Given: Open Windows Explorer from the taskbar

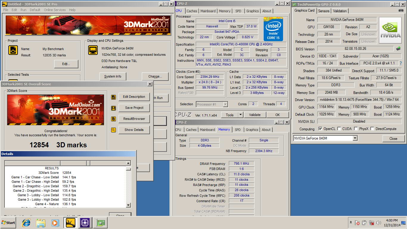Looking at the screenshot, I should click(41, 223).
